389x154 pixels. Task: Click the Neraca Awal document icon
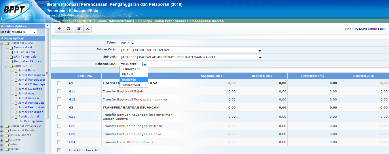(x=12, y=47)
